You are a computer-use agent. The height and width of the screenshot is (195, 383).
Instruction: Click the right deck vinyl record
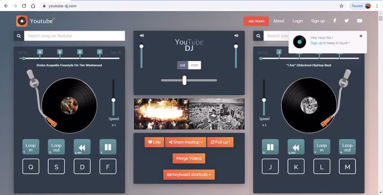[309, 106]
